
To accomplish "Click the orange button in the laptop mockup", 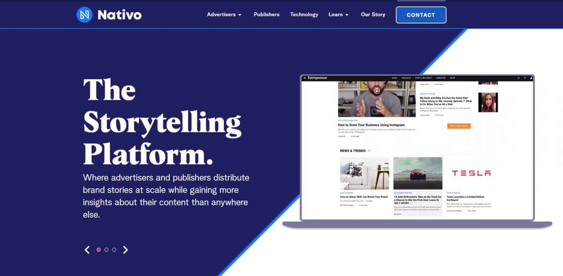I will 459,126.
